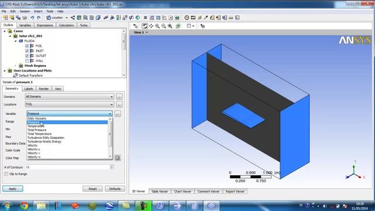Click the Rotate tool in viewer toolbar
This screenshot has width=375, height=211.
click(x=145, y=26)
